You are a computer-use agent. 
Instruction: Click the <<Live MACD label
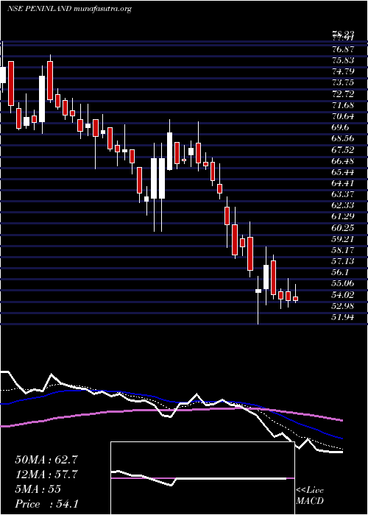pos(310,496)
